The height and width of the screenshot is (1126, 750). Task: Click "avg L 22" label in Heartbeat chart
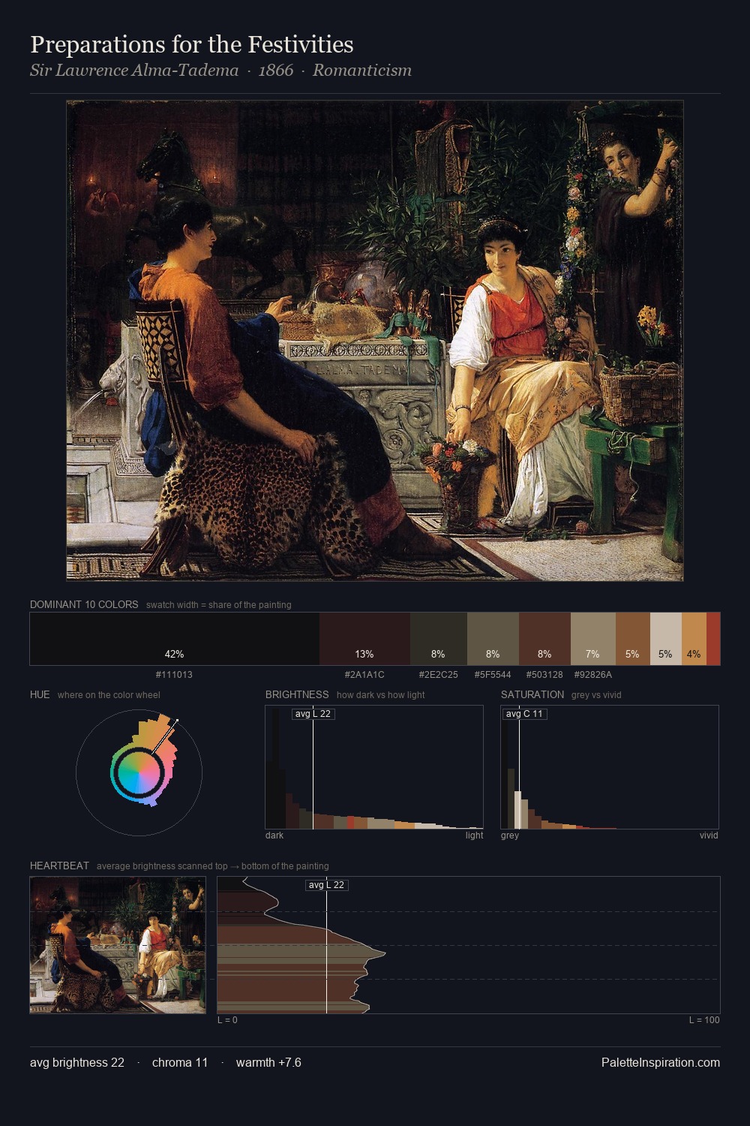[x=327, y=885]
